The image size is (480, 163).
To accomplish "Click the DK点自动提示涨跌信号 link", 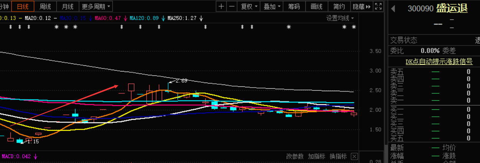I will [439, 62].
